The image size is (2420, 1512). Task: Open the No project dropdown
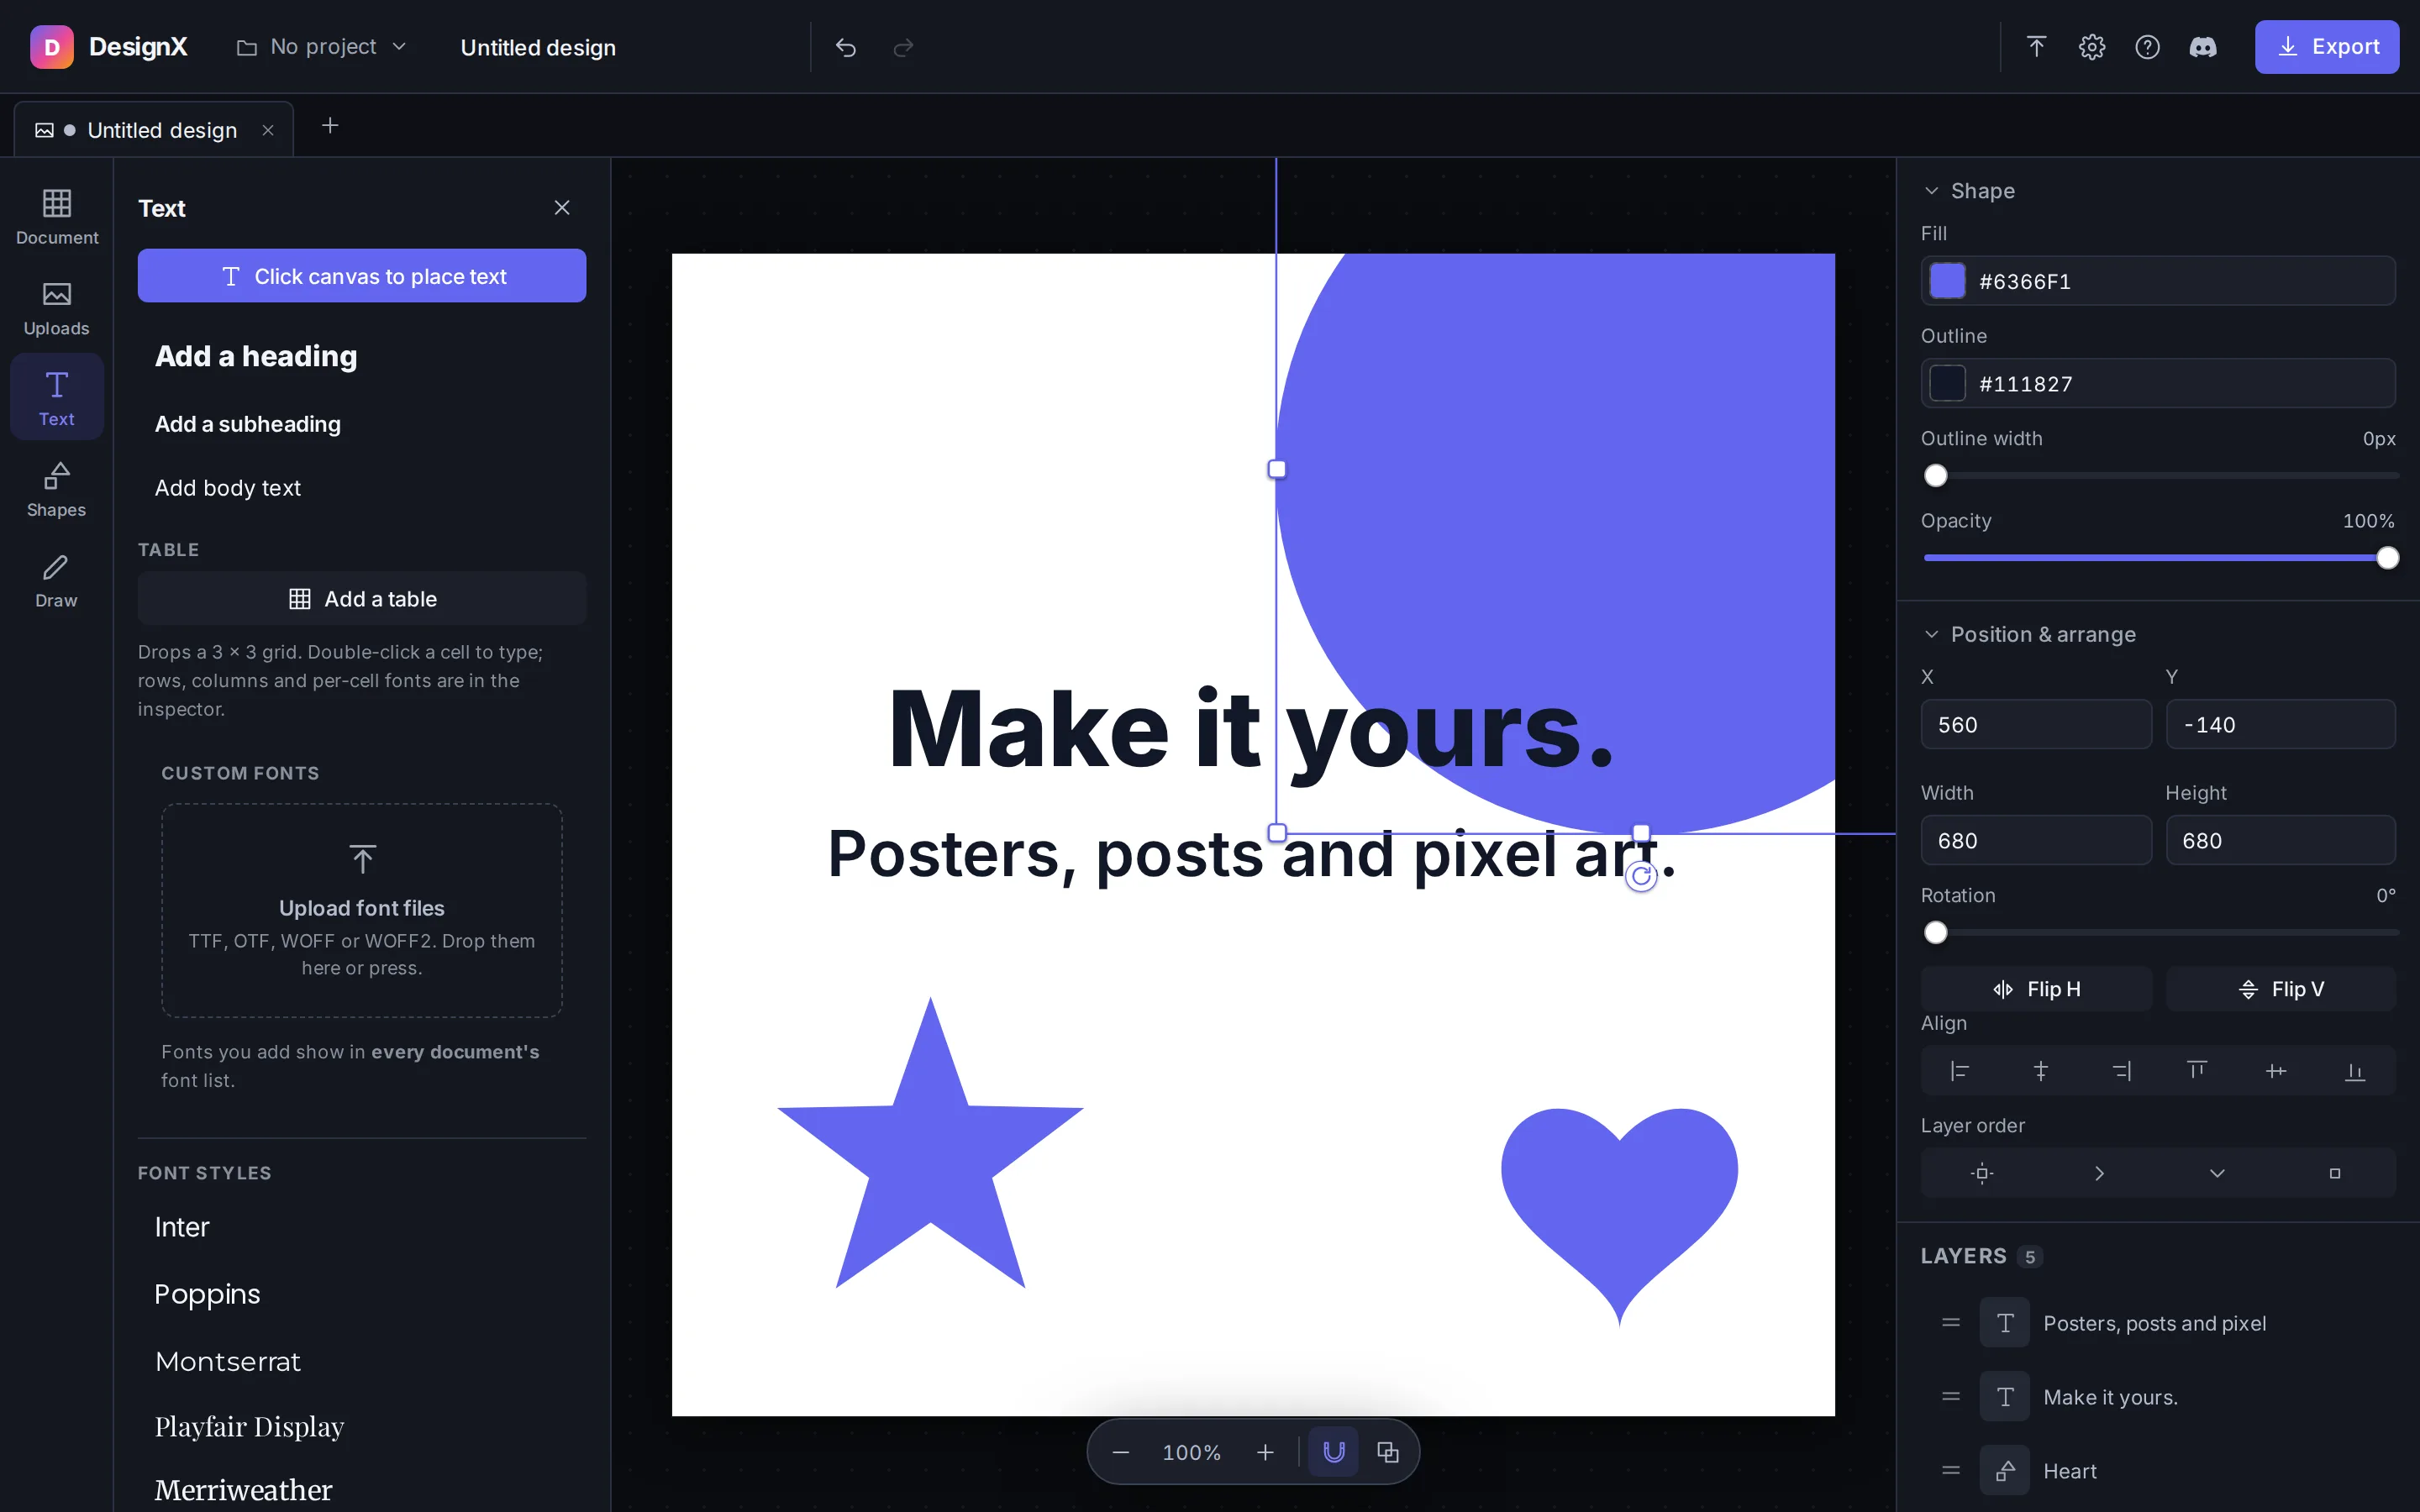321,47
